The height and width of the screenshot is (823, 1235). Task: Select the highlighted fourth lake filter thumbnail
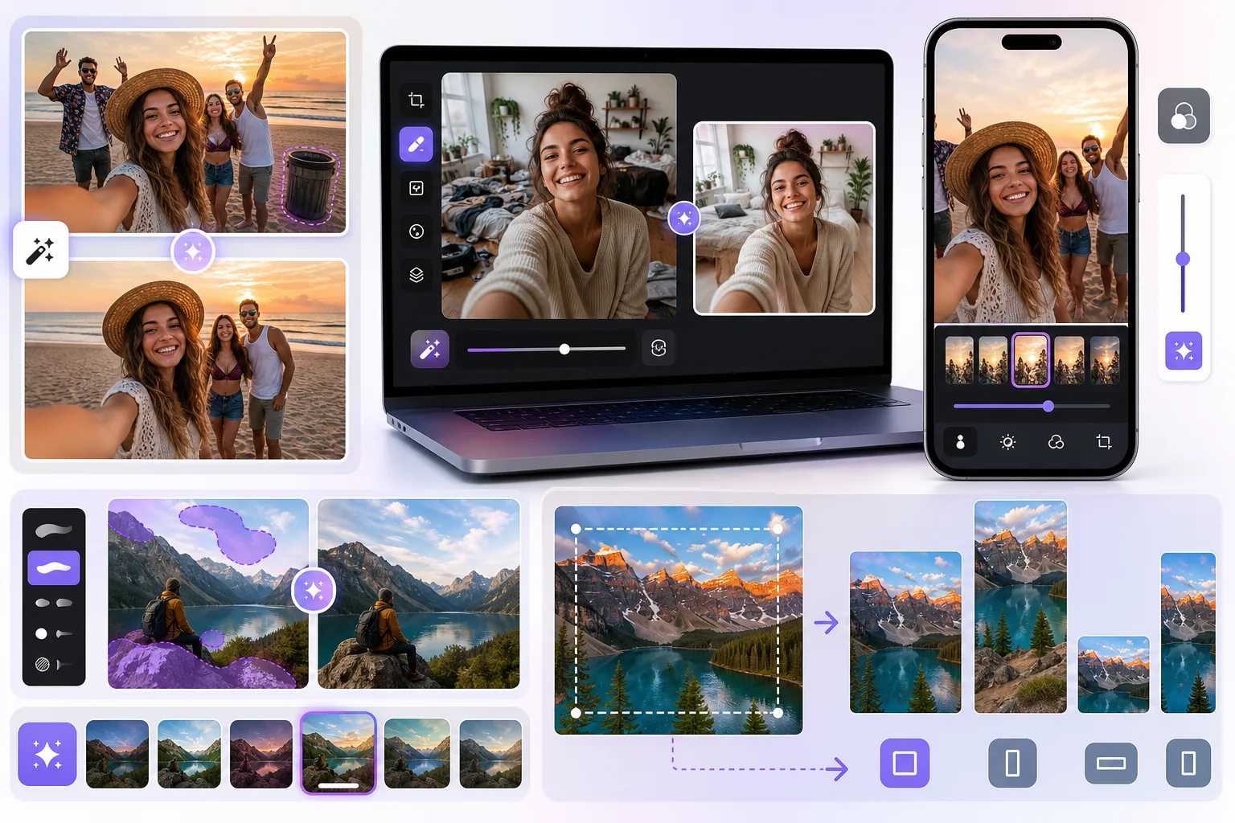338,753
